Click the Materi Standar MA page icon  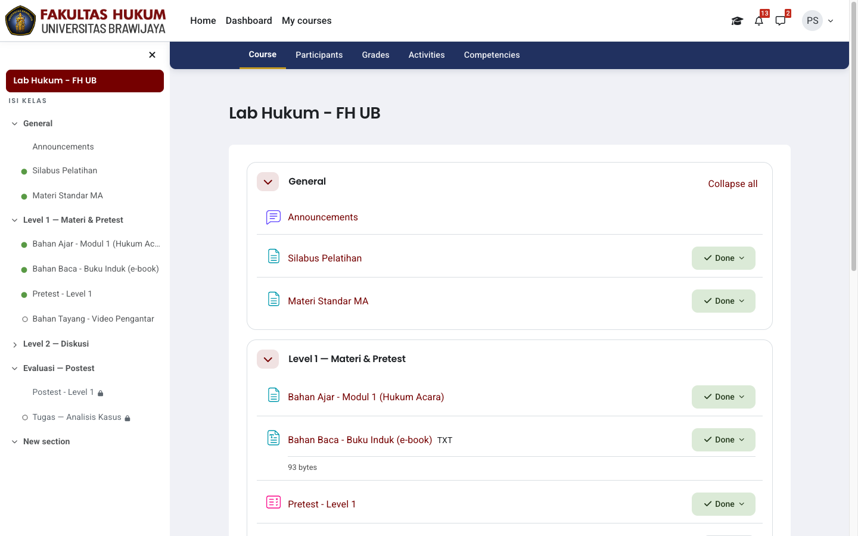tap(273, 299)
